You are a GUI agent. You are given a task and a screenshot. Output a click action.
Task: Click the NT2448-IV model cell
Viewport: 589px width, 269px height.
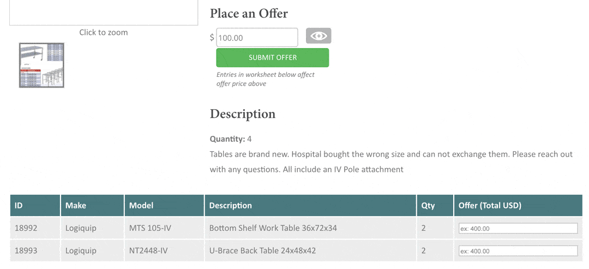tap(148, 251)
